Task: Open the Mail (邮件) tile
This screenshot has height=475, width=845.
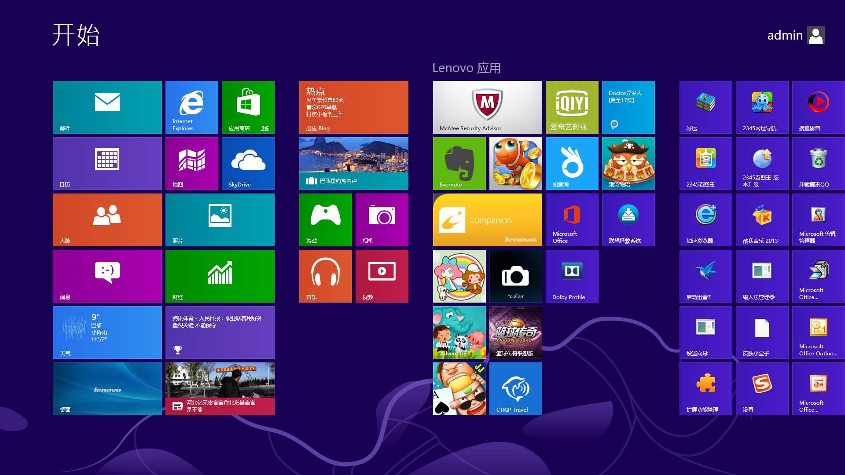Action: click(107, 107)
